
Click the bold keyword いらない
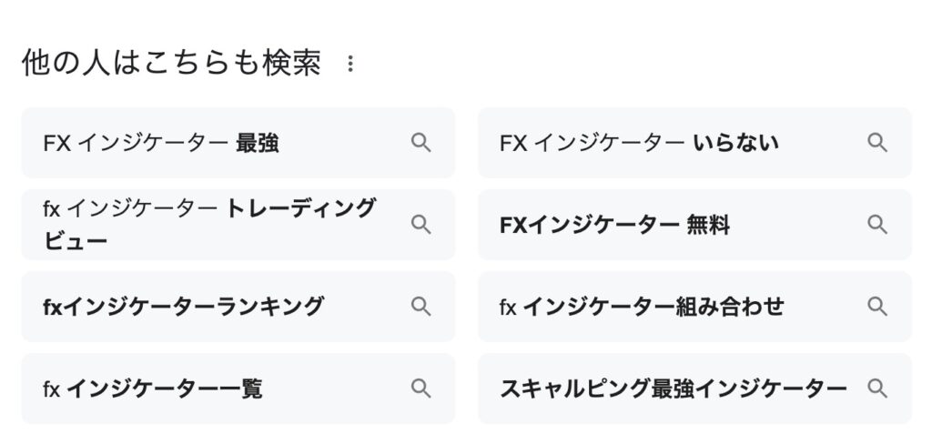(735, 143)
